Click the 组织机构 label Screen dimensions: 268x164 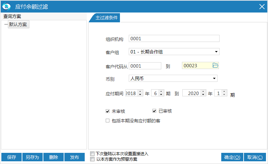pos(114,39)
